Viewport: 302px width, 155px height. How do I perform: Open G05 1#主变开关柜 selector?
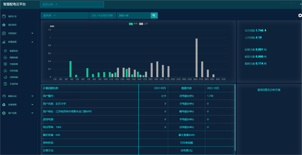[x=103, y=15]
